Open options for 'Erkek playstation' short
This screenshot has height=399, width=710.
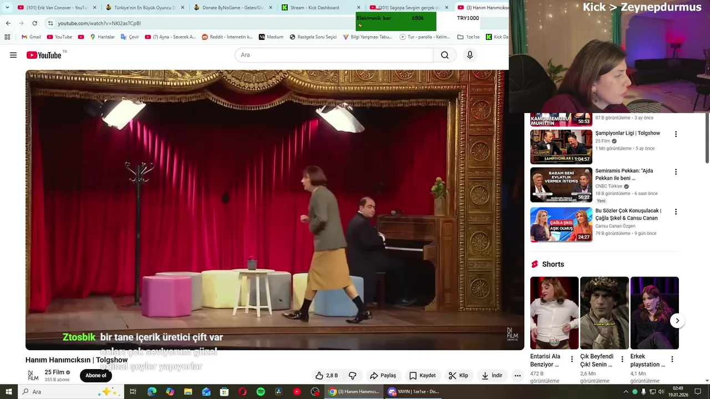672,359
